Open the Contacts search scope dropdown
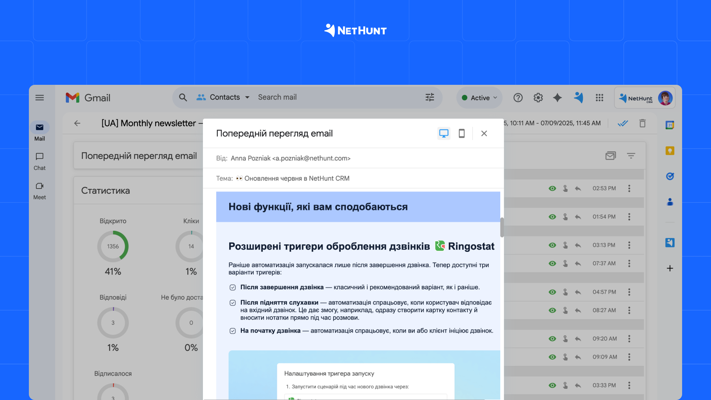 [x=223, y=97]
